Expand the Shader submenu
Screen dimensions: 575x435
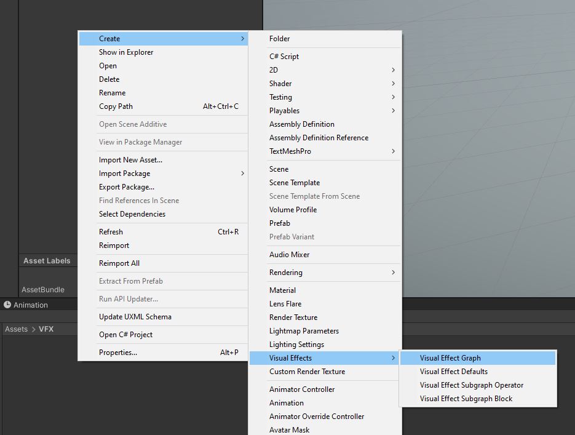pyautogui.click(x=280, y=83)
